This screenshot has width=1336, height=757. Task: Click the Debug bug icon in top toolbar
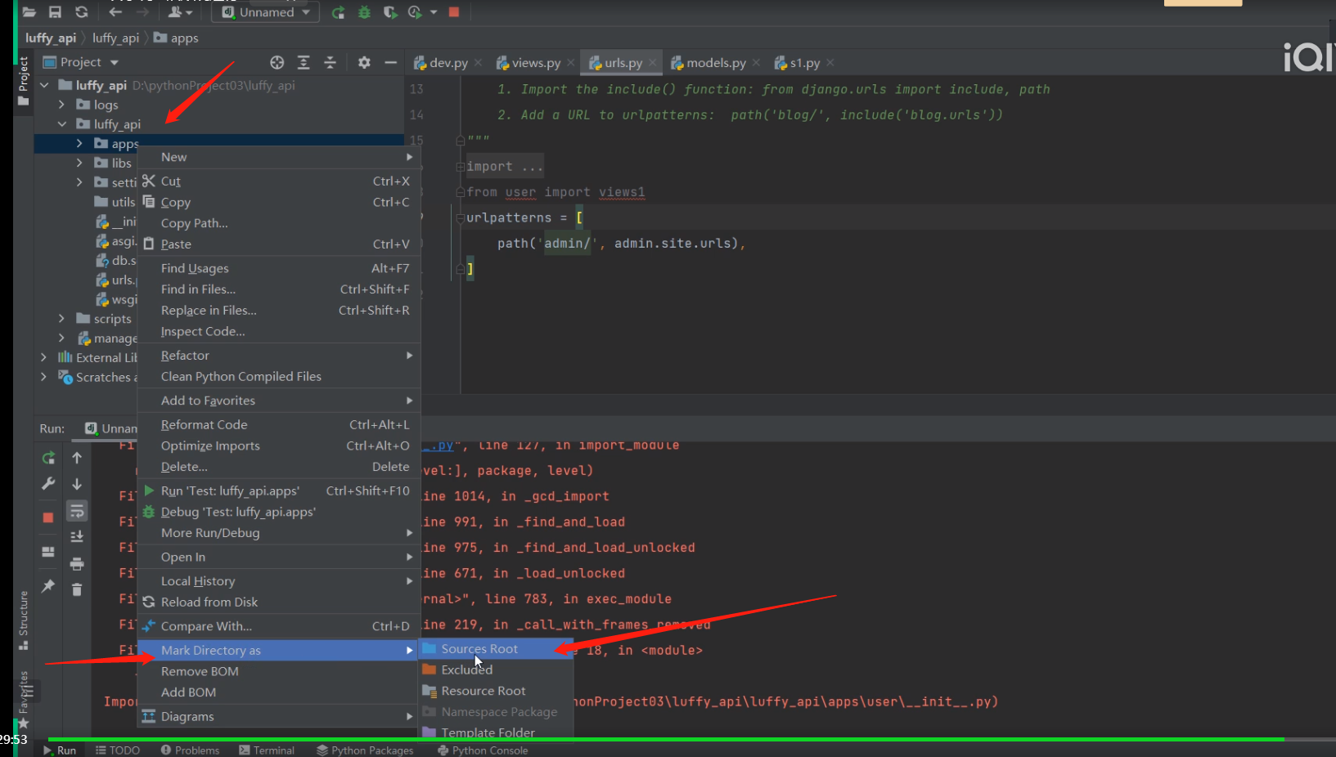[364, 12]
